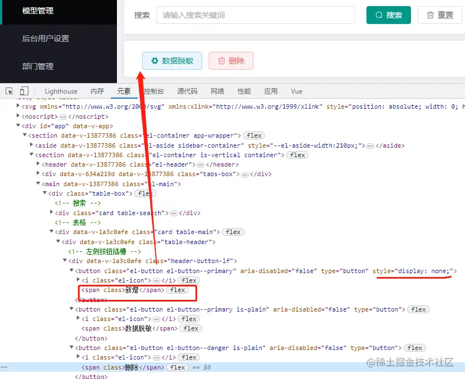465x379 pixels.
Task: Click the trash icon in 删除 button
Action: (x=222, y=61)
